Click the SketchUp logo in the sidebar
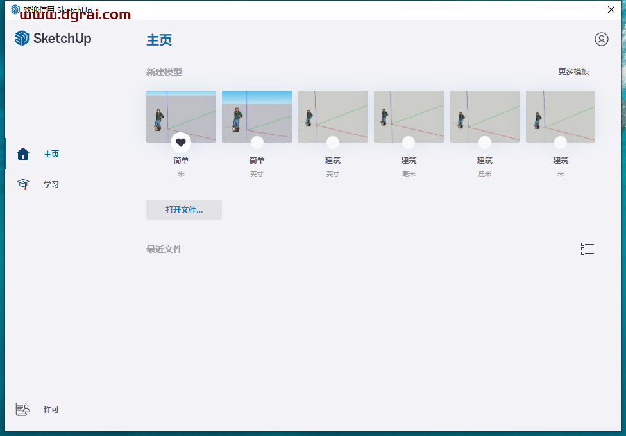This screenshot has width=626, height=436. coord(53,39)
